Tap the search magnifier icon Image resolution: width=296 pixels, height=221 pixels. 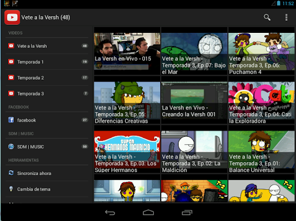[267, 17]
